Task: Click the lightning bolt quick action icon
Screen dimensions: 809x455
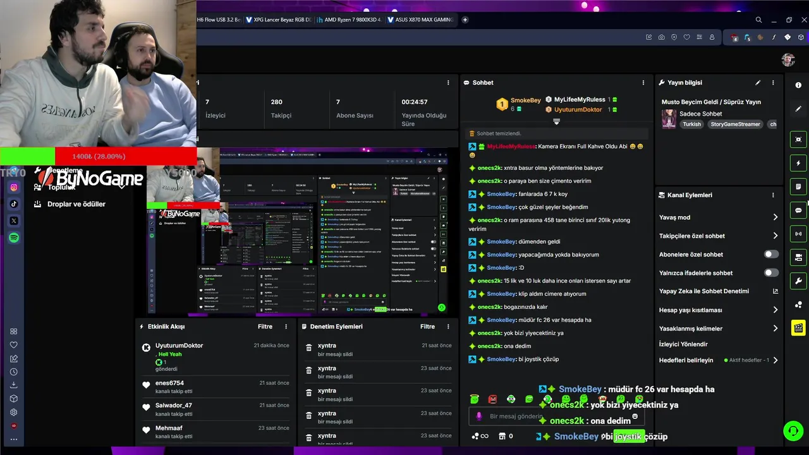Action: click(798, 163)
